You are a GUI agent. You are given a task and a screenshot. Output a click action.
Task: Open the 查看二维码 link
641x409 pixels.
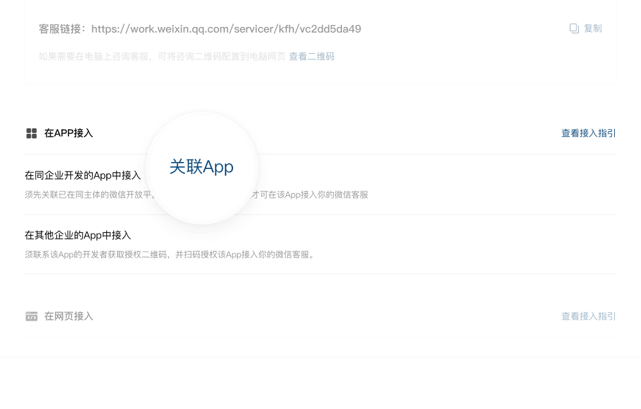pyautogui.click(x=311, y=57)
